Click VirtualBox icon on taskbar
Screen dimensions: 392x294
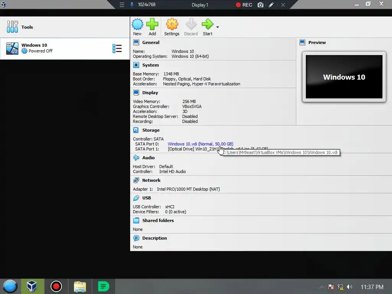[x=32, y=286]
